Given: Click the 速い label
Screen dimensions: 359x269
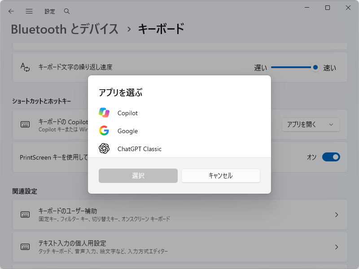Looking at the screenshot, I should pyautogui.click(x=330, y=68).
